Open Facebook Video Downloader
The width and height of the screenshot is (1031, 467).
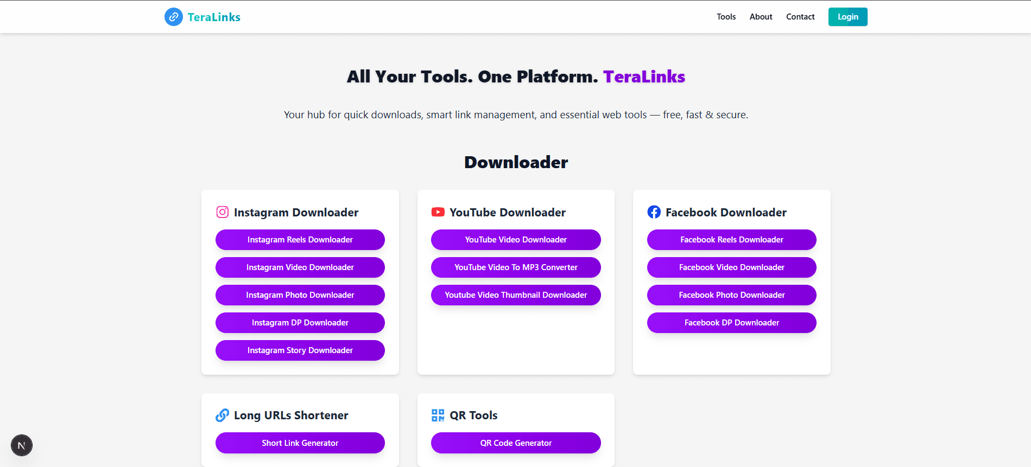pos(732,267)
